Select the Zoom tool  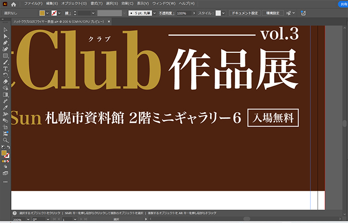coord(5,140)
